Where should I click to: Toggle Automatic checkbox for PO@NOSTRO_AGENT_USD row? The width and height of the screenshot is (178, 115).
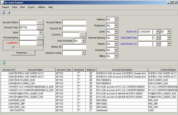pos(79,97)
